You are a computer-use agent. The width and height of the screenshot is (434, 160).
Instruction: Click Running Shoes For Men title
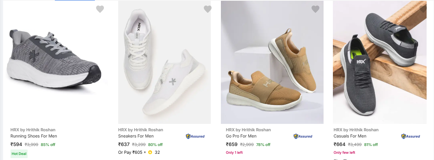click(x=33, y=136)
